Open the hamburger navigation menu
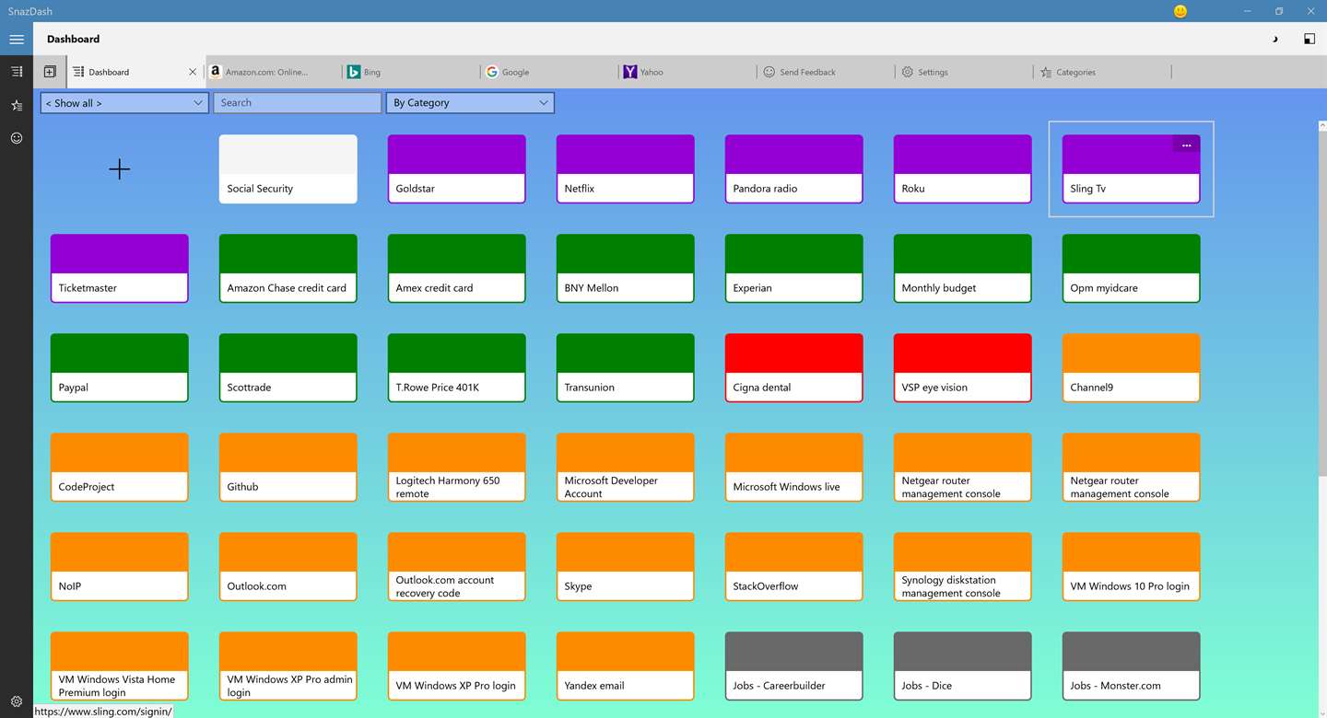 (17, 40)
